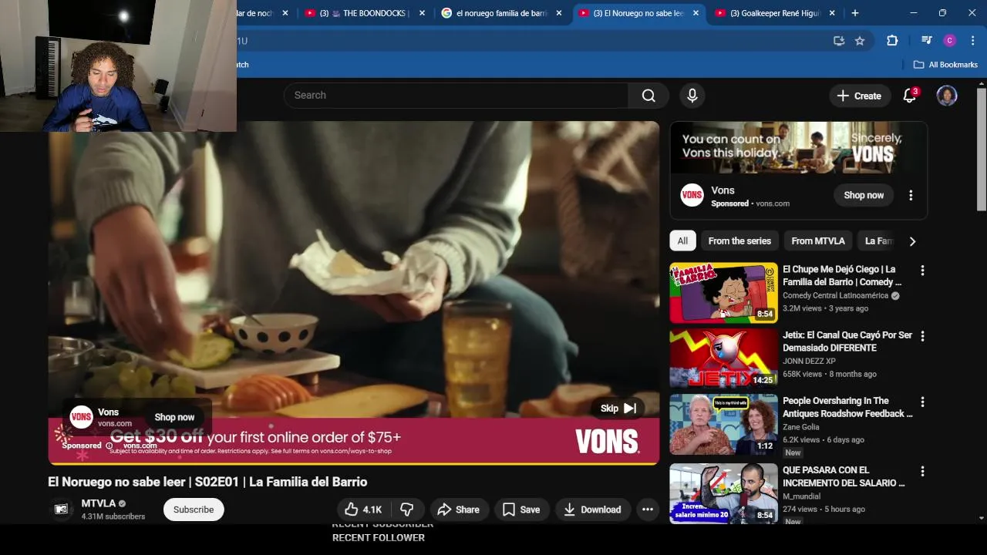The width and height of the screenshot is (987, 555).
Task: Close the El Noruego no sabe leer tab
Action: point(696,13)
